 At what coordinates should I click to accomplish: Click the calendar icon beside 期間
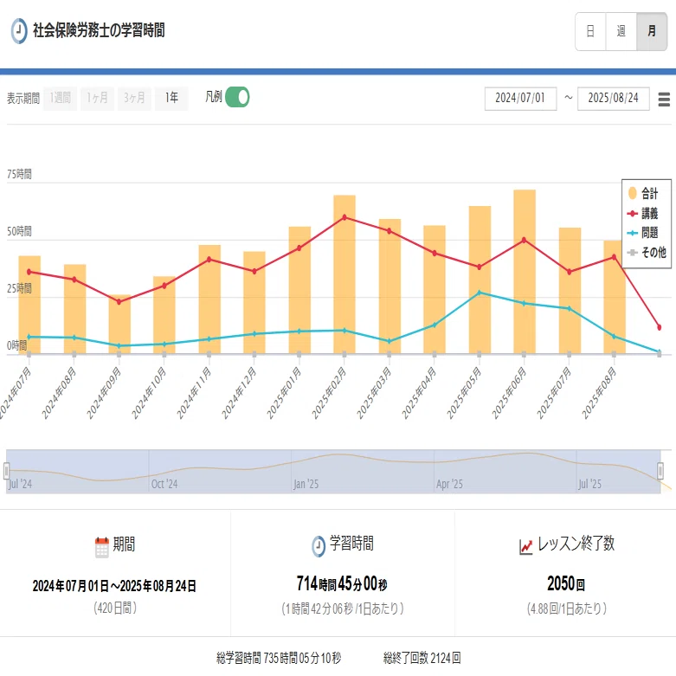102,547
